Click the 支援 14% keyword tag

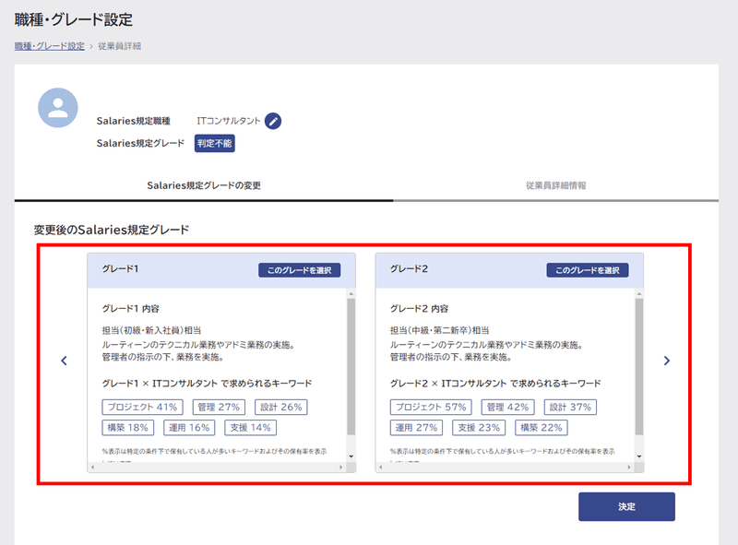(x=250, y=428)
